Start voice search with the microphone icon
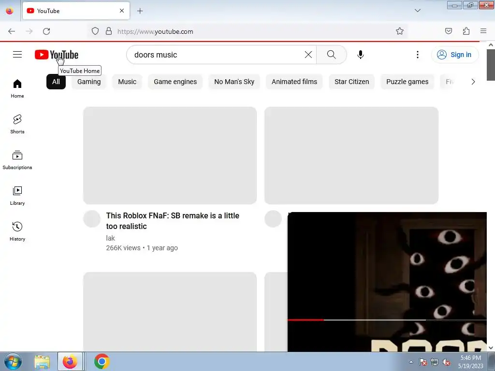The width and height of the screenshot is (495, 371). point(361,55)
